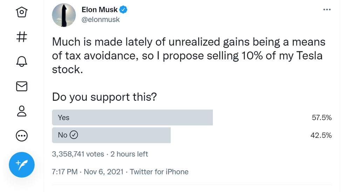
Task: Open the tweet's three-dot more menu
Action: pos(327,10)
